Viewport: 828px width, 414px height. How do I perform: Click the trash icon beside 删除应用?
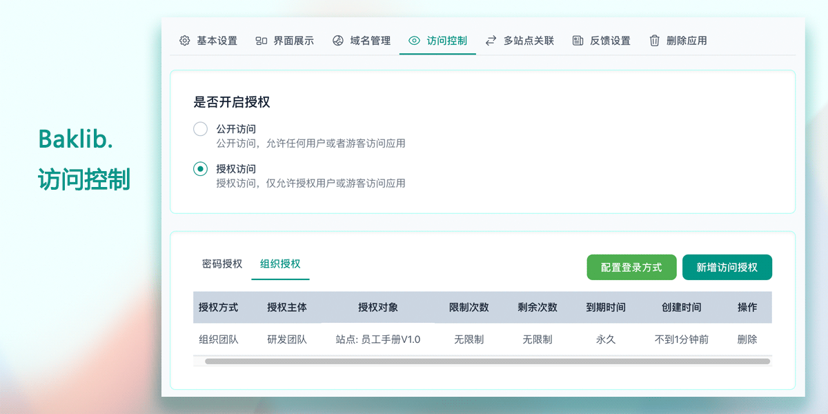coord(654,41)
